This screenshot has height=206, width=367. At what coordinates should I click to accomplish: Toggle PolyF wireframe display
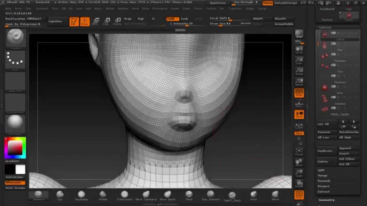click(299, 195)
